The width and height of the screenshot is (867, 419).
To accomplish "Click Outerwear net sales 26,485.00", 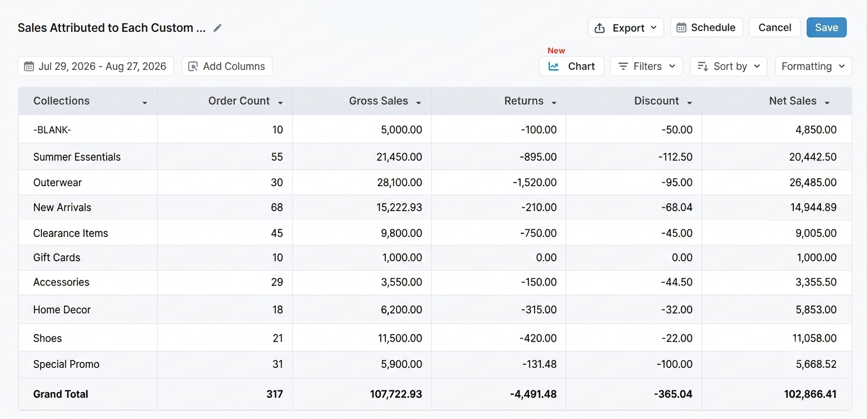I will point(814,183).
